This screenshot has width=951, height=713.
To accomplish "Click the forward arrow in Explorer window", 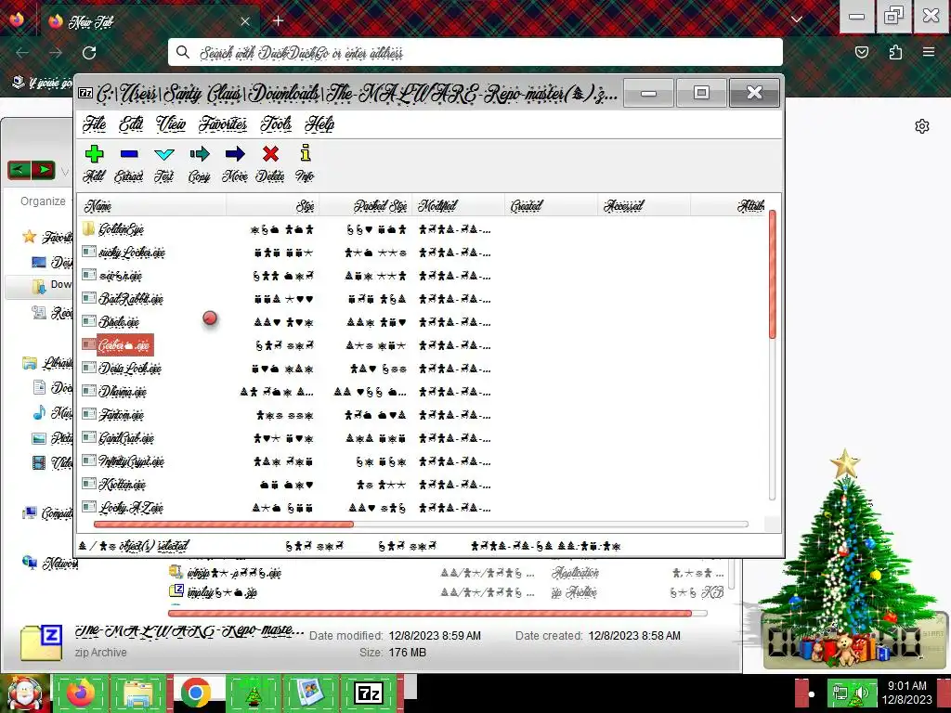I will (43, 170).
